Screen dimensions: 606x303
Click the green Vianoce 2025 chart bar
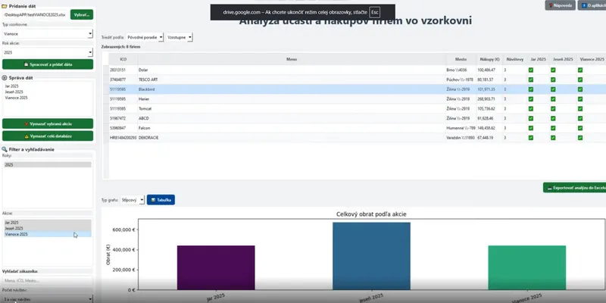(x=526, y=267)
